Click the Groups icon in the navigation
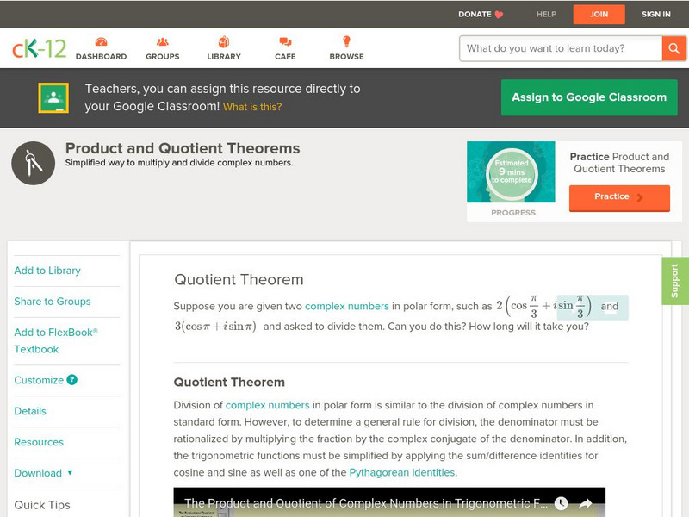 pos(161,40)
